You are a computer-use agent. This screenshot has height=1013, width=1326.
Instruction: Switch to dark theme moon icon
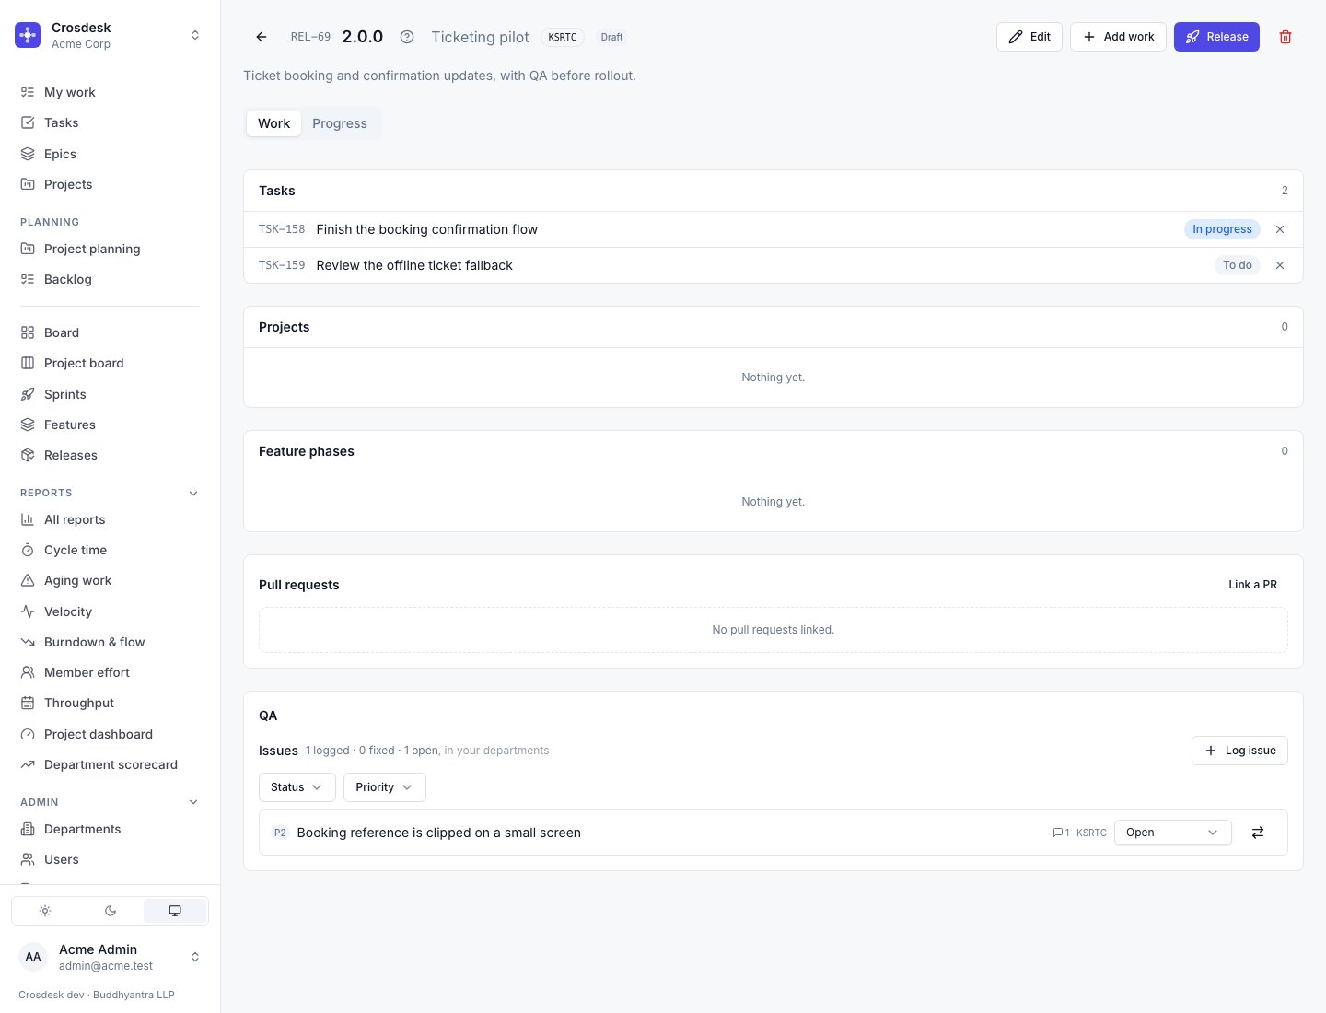click(x=110, y=911)
